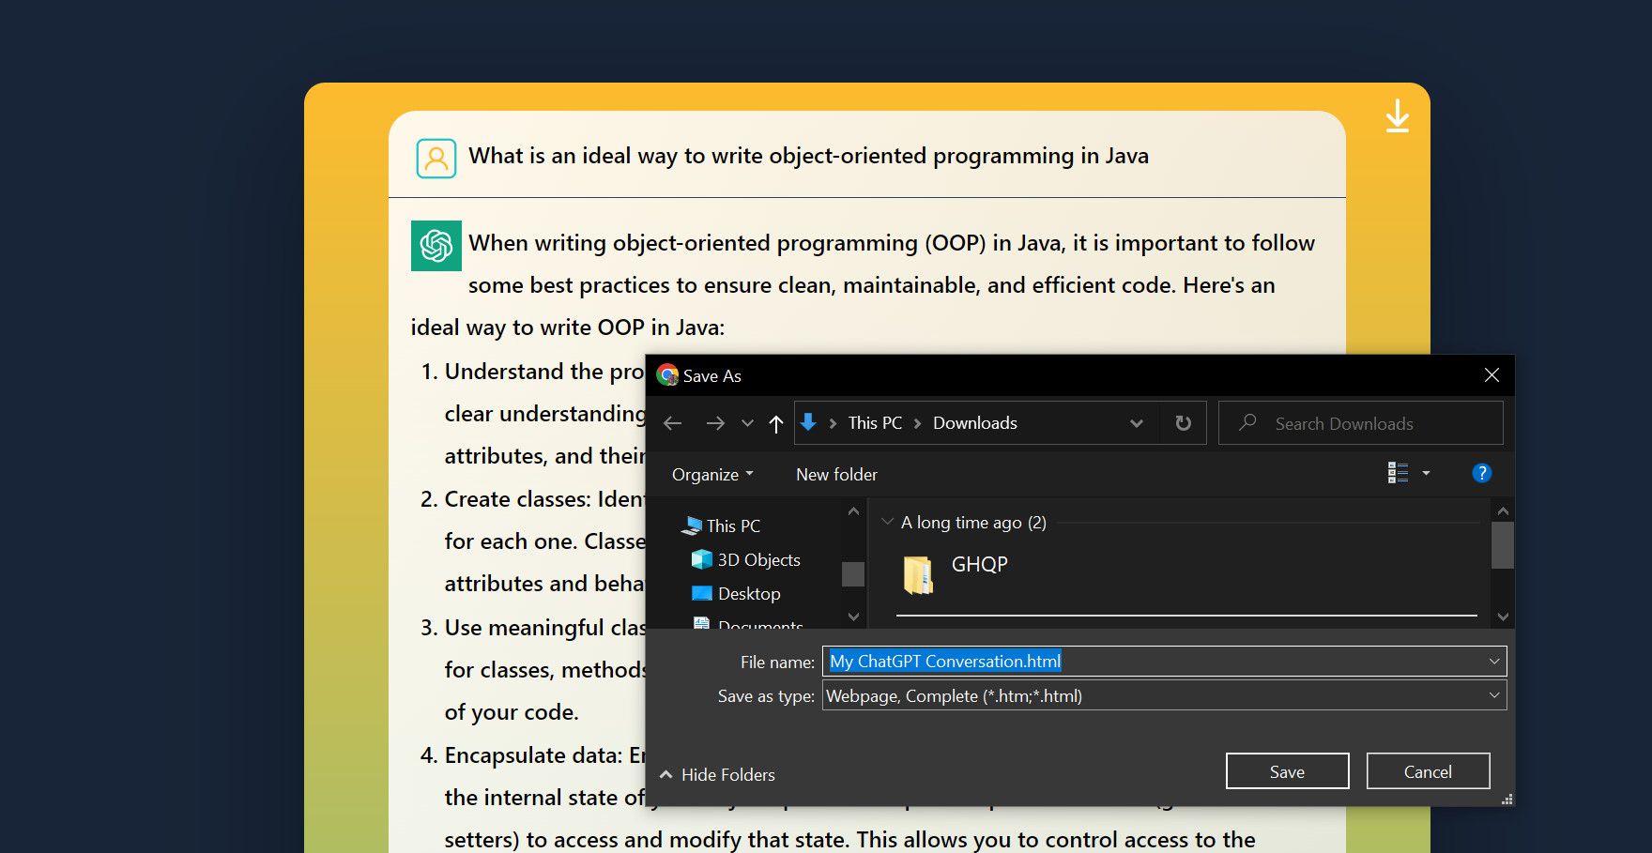
Task: Cancel the Save As dialog
Action: (1427, 771)
